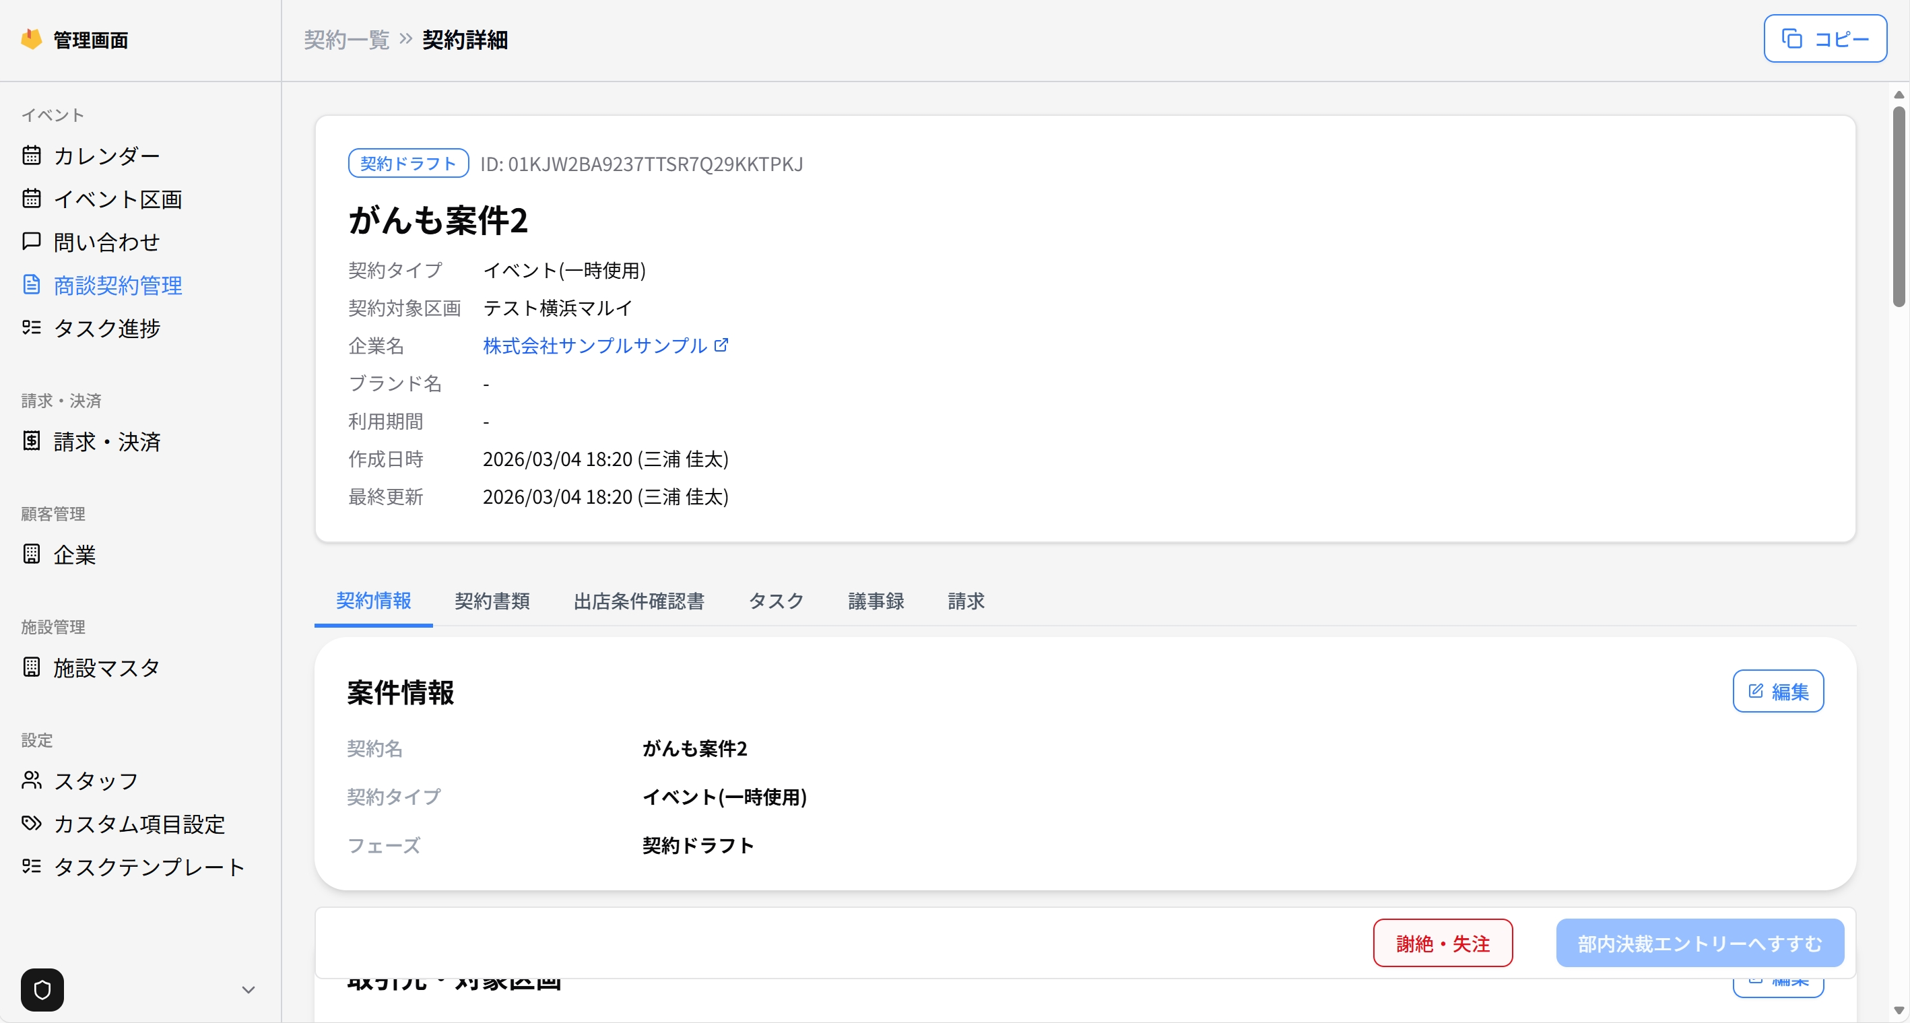Click the pencil icon in 案件情報 編集 button
1910x1023 pixels.
(x=1756, y=691)
